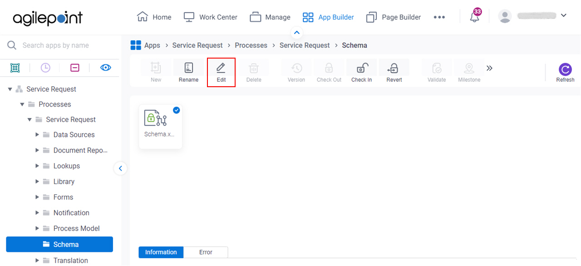Open Page Builder in top navigation

pos(394,17)
